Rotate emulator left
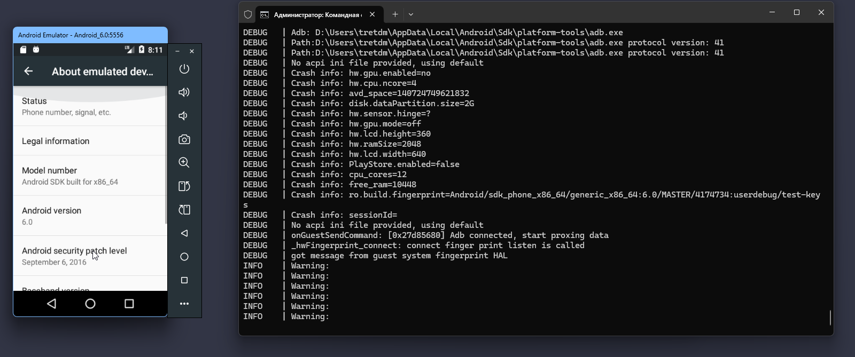855x357 pixels. [184, 186]
